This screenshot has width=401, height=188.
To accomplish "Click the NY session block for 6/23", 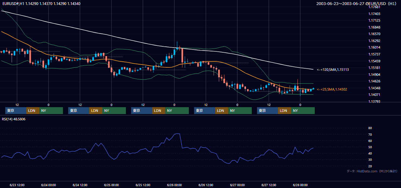I will [x=51, y=111].
